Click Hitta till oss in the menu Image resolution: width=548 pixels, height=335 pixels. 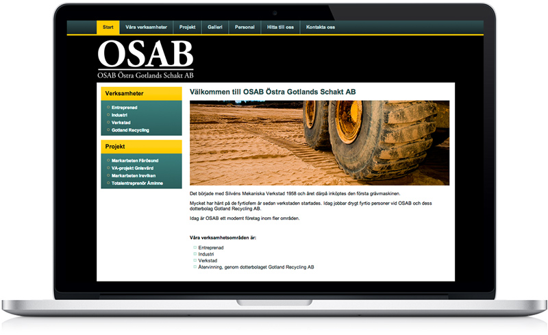click(x=280, y=27)
